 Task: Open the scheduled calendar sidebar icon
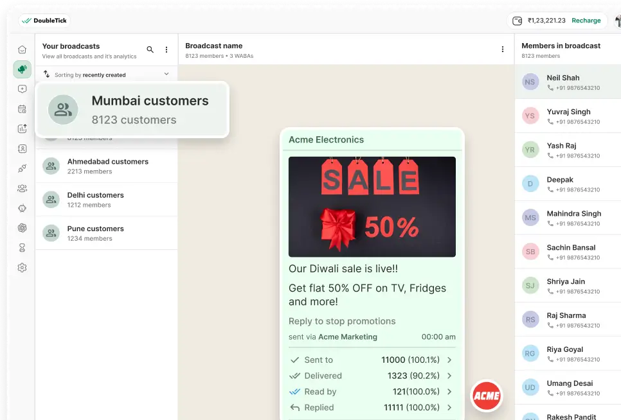22,109
